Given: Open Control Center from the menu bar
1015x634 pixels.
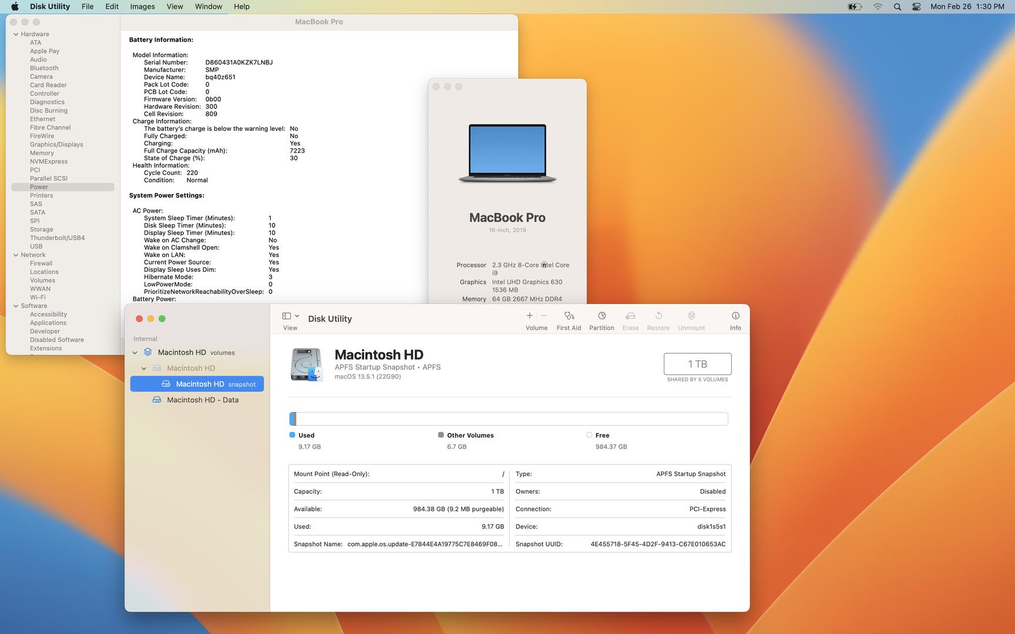Looking at the screenshot, I should pos(916,6).
